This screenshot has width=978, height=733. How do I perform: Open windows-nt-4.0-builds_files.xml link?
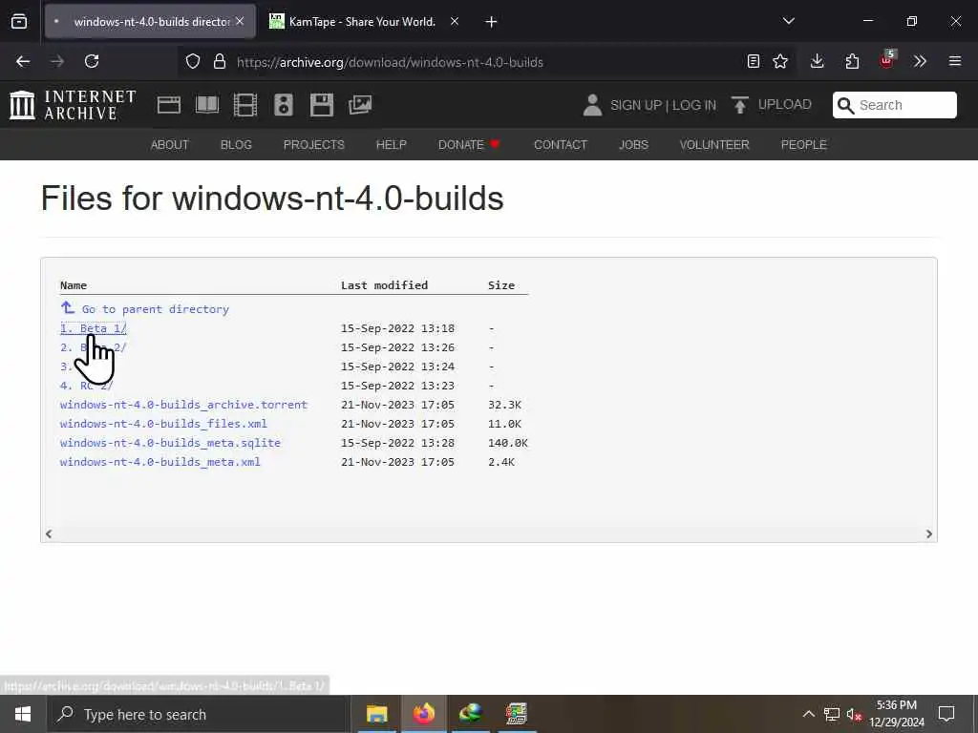(x=163, y=424)
